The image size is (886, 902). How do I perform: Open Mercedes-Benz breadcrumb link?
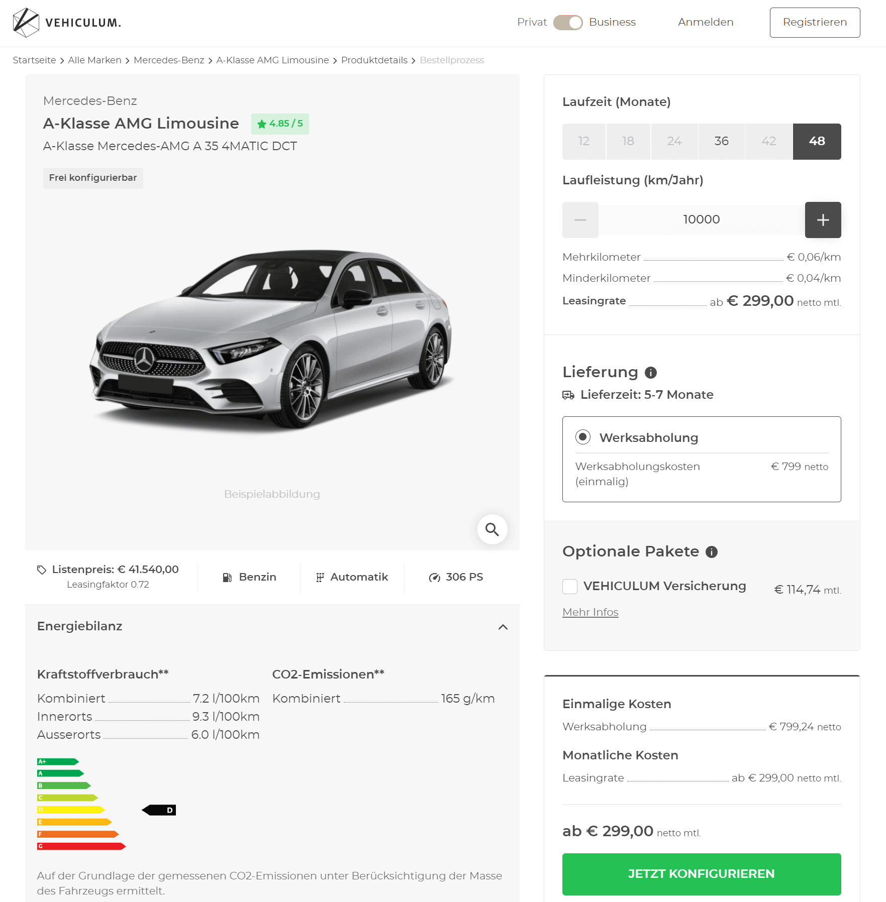click(169, 60)
